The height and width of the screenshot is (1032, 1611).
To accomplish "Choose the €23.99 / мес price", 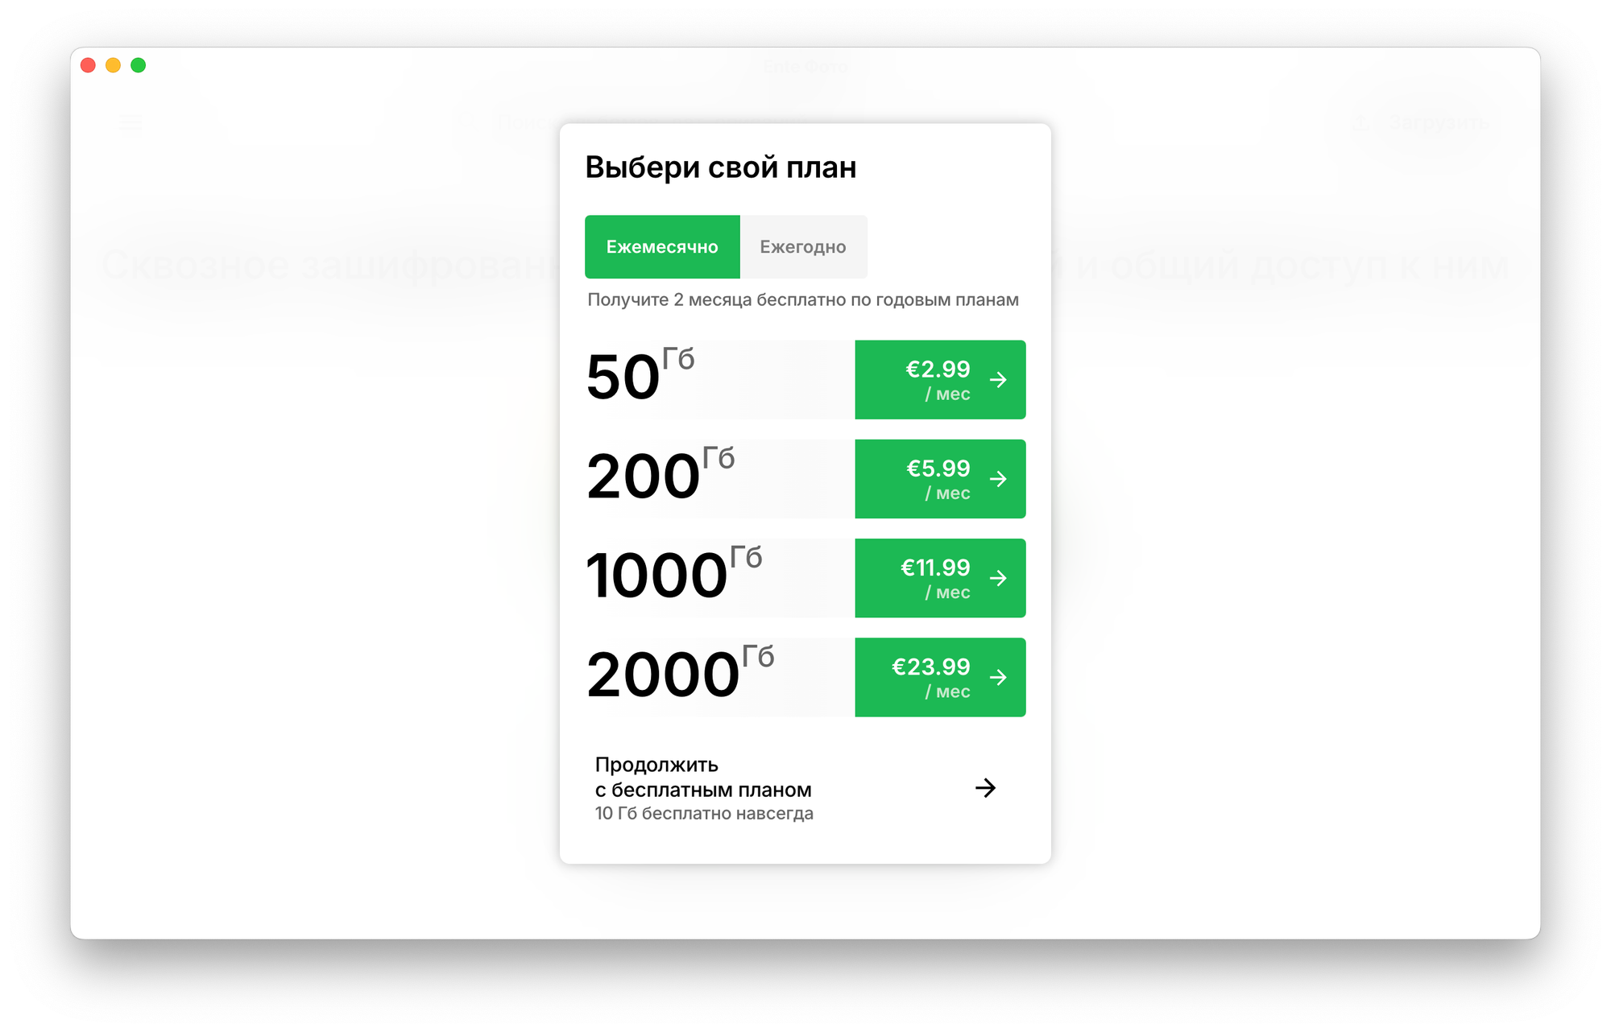I will click(930, 677).
